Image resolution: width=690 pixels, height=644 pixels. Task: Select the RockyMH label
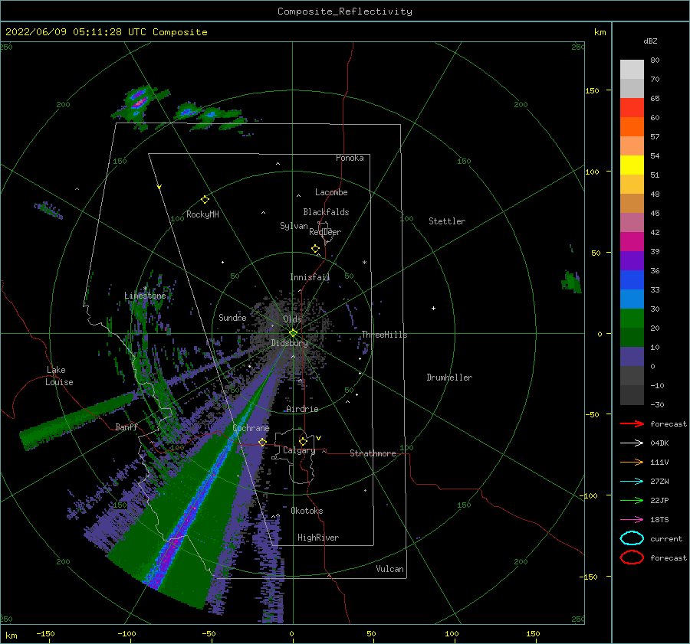click(202, 214)
